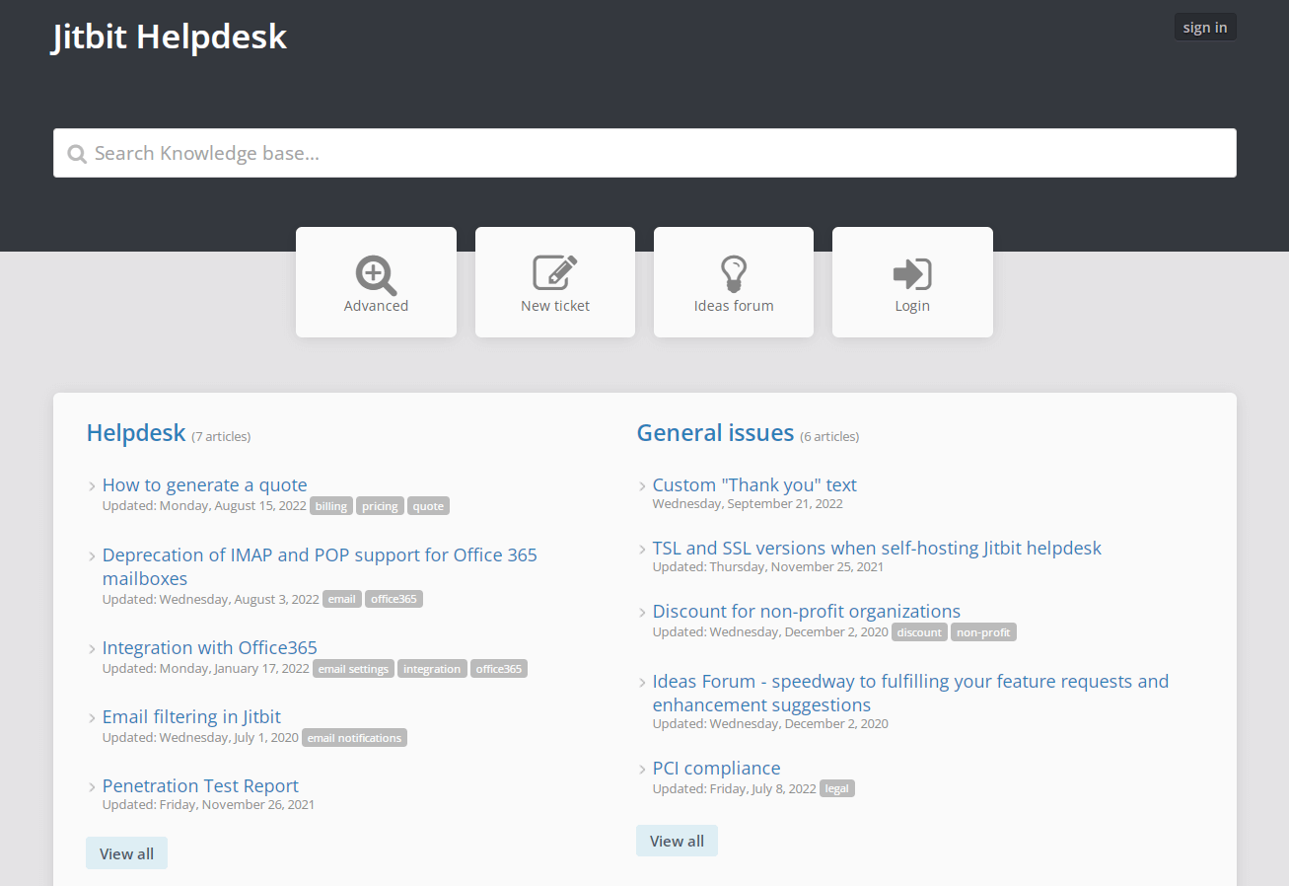Select the billing tag

tap(331, 506)
